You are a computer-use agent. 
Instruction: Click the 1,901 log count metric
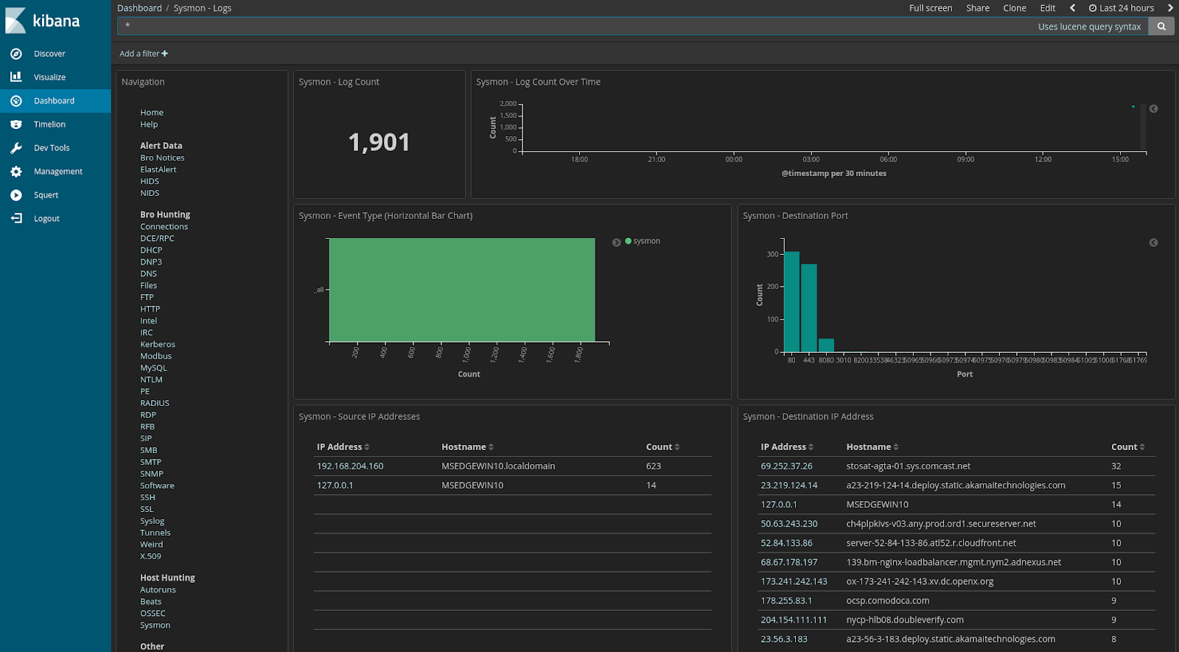point(379,142)
